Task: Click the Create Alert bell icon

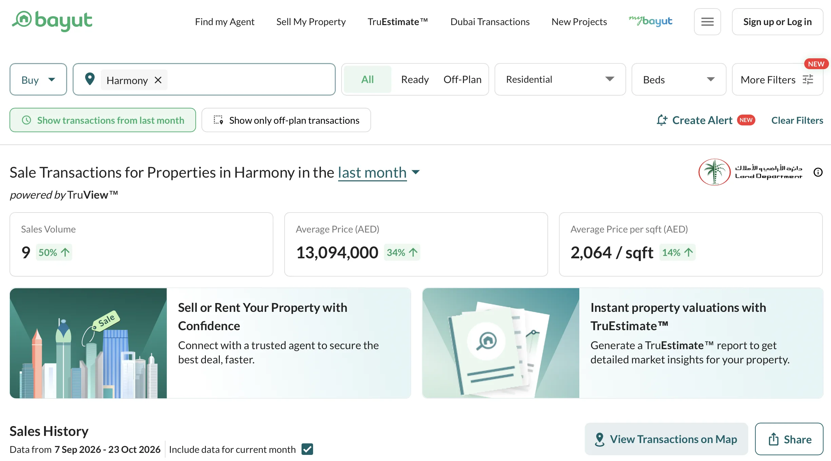Action: coord(662,120)
